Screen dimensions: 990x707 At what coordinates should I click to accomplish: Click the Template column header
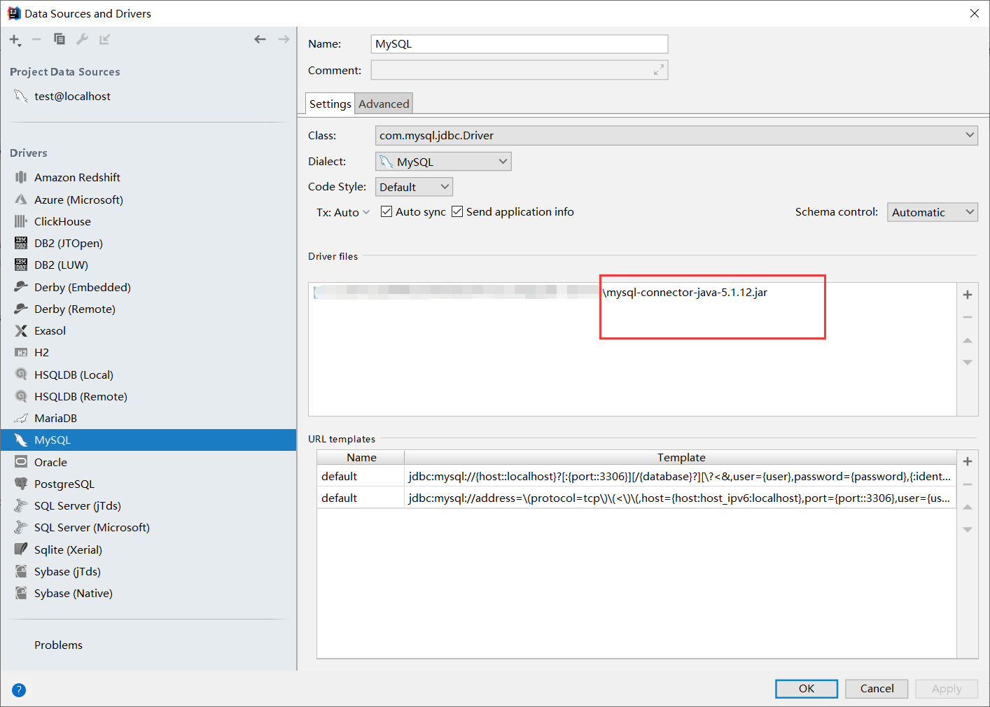tap(681, 457)
